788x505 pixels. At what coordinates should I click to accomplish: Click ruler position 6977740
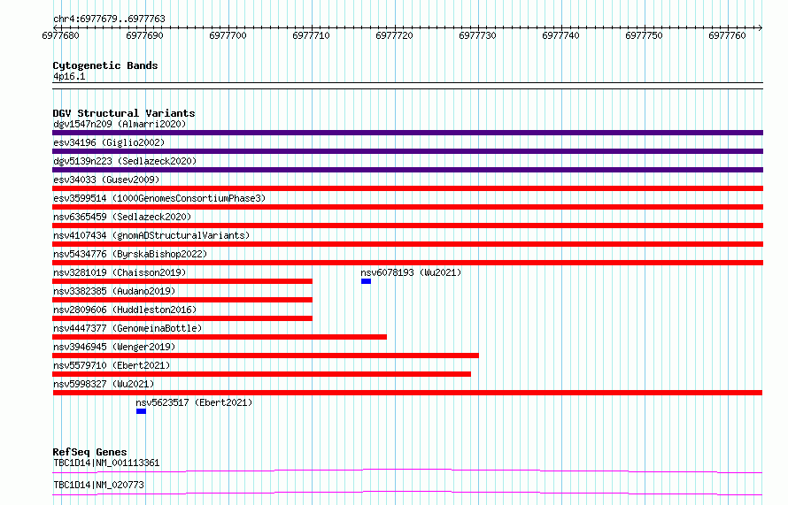560,36
